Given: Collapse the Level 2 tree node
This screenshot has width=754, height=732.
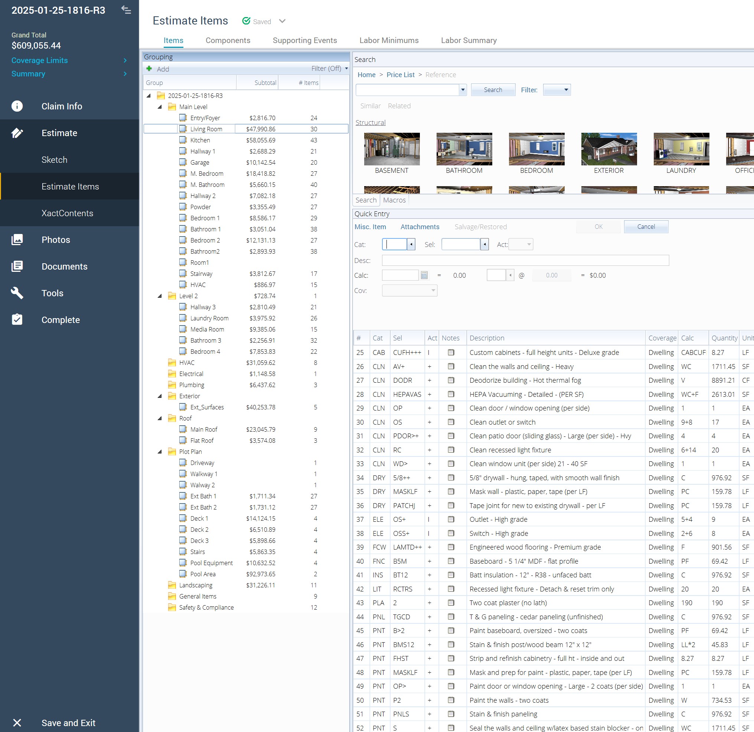Looking at the screenshot, I should tap(160, 296).
